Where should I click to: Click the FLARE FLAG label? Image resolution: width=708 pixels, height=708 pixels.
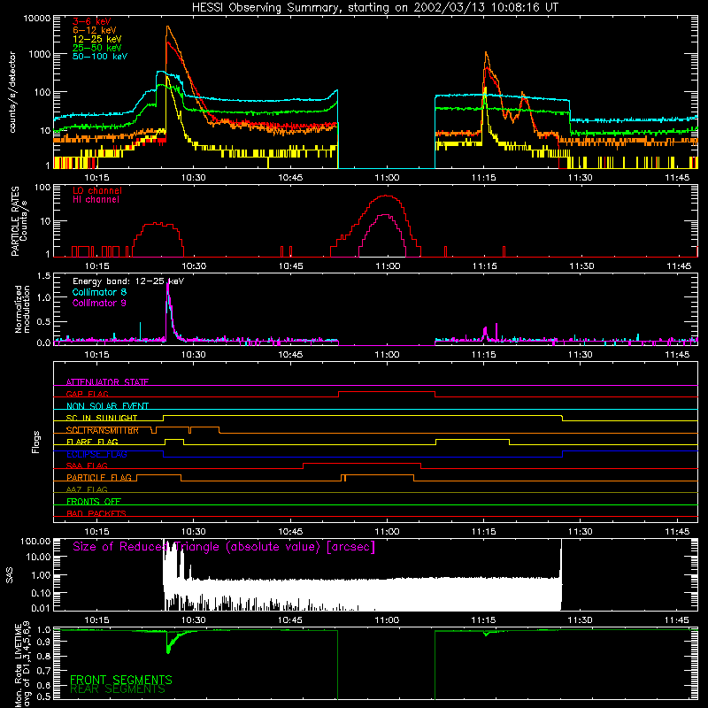click(x=92, y=442)
